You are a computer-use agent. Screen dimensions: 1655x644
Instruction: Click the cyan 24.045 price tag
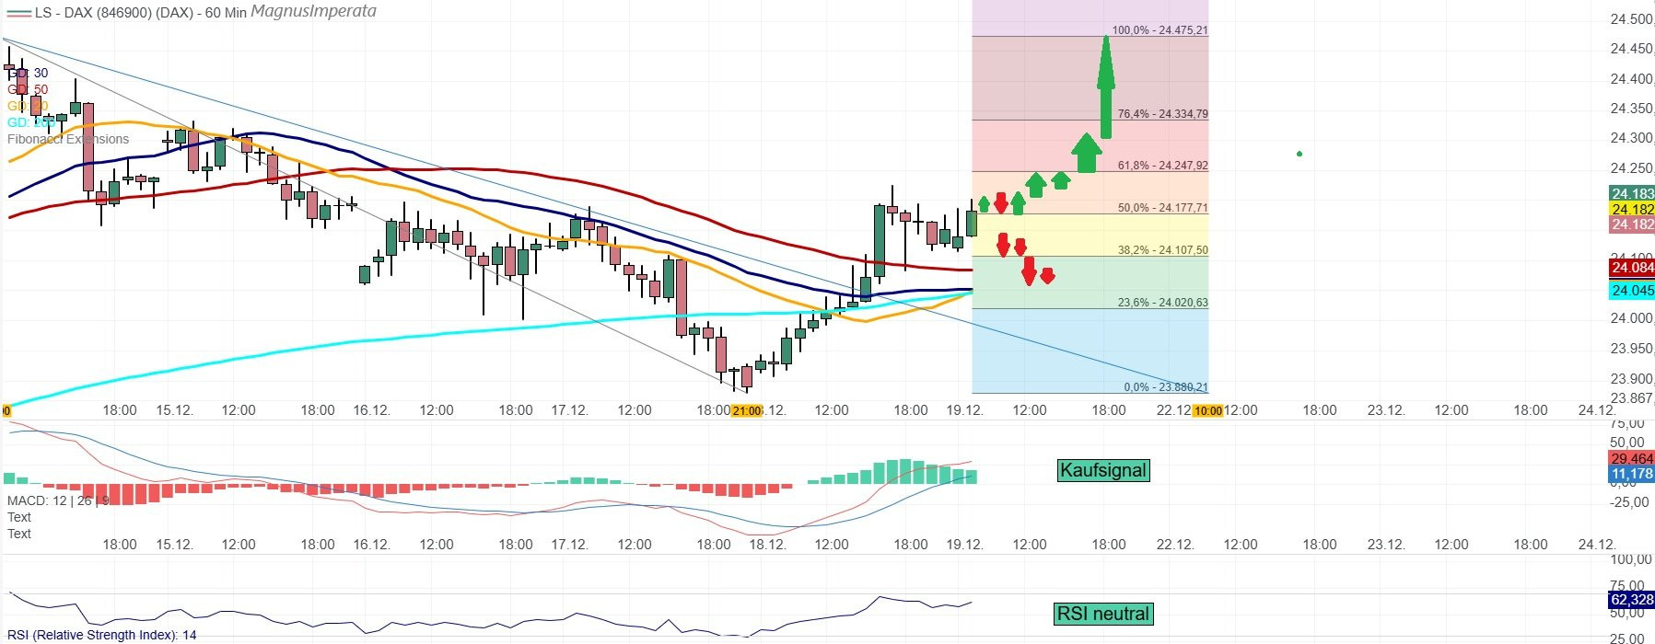click(1631, 291)
